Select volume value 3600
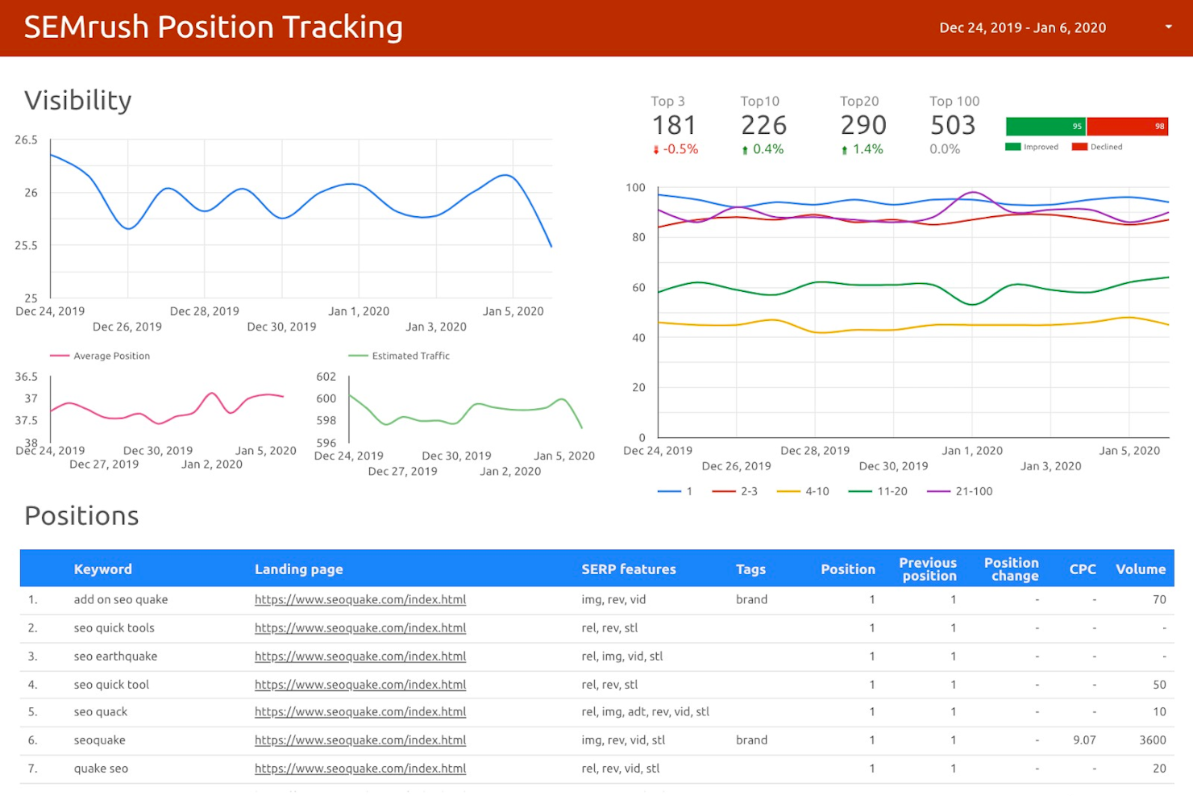Viewport: 1193px width, 796px height. point(1153,740)
